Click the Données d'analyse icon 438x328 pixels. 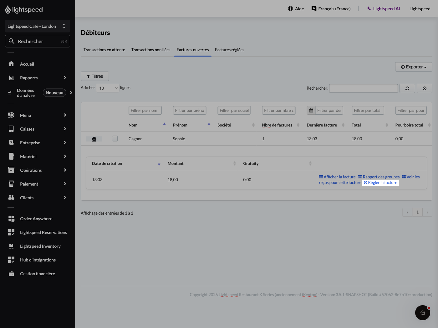point(10,93)
